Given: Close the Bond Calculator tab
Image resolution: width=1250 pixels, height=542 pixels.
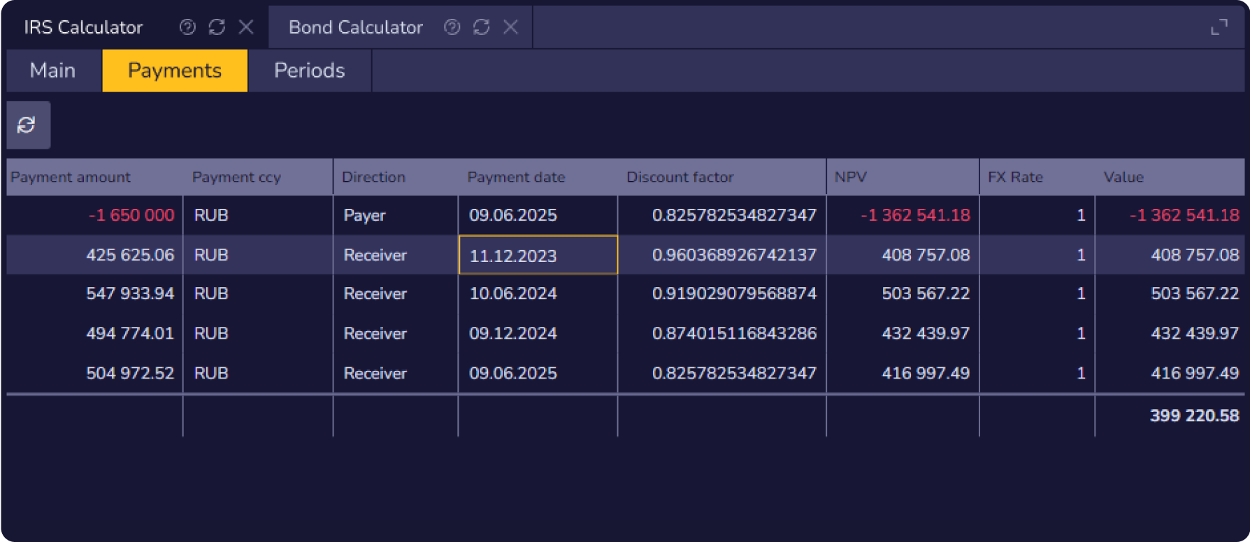Looking at the screenshot, I should [x=511, y=27].
